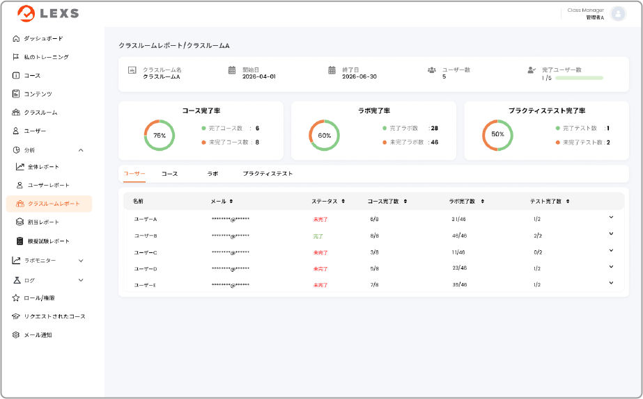
Task: Click ユーザーA's 未完了 status text
Action: click(x=320, y=220)
